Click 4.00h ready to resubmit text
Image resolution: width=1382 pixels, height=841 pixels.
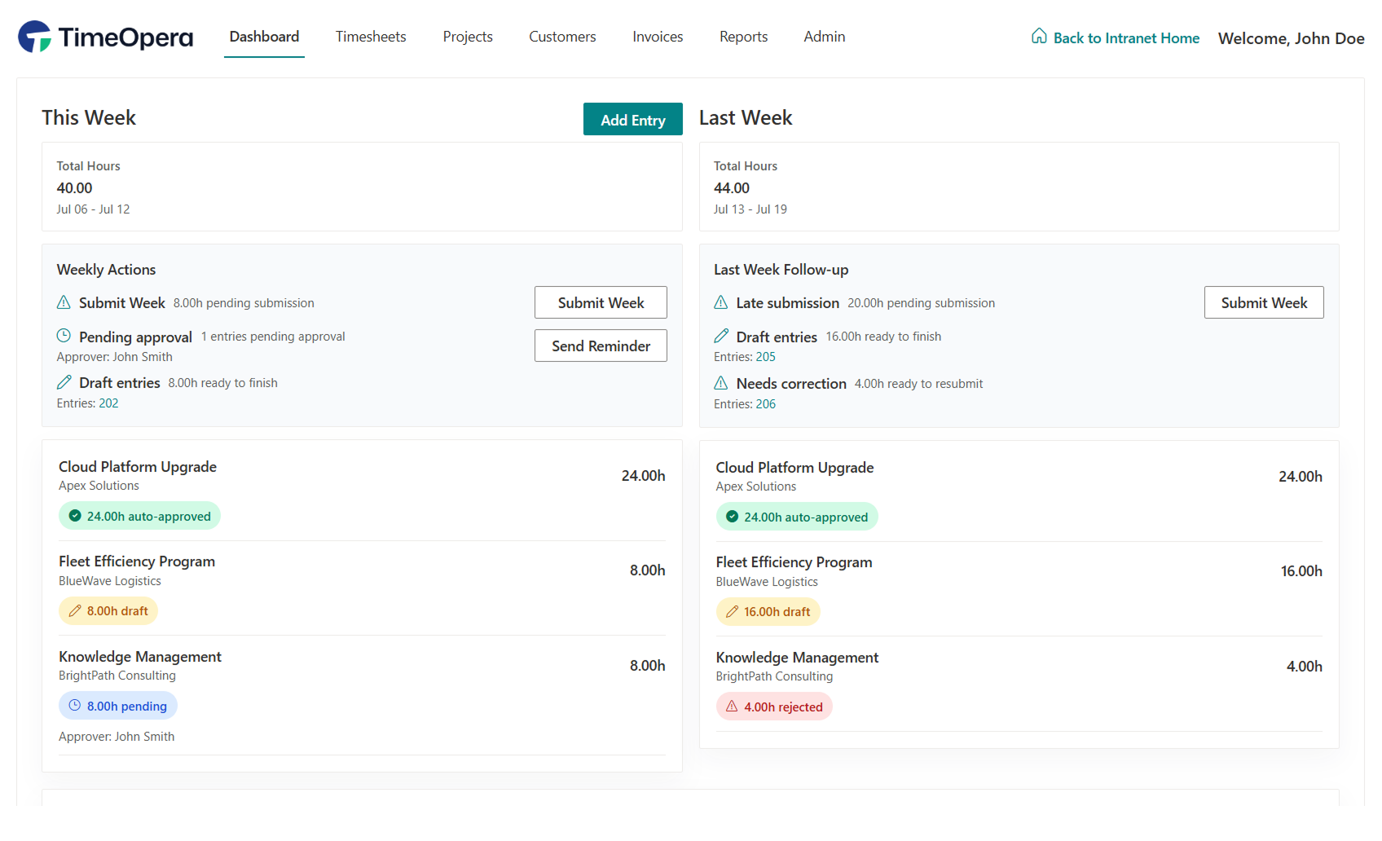918,384
